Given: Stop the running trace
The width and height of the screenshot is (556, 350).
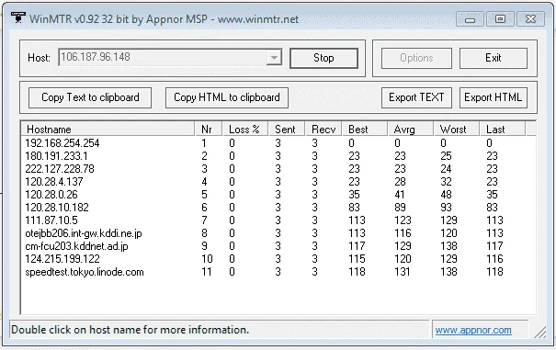Looking at the screenshot, I should click(x=323, y=58).
